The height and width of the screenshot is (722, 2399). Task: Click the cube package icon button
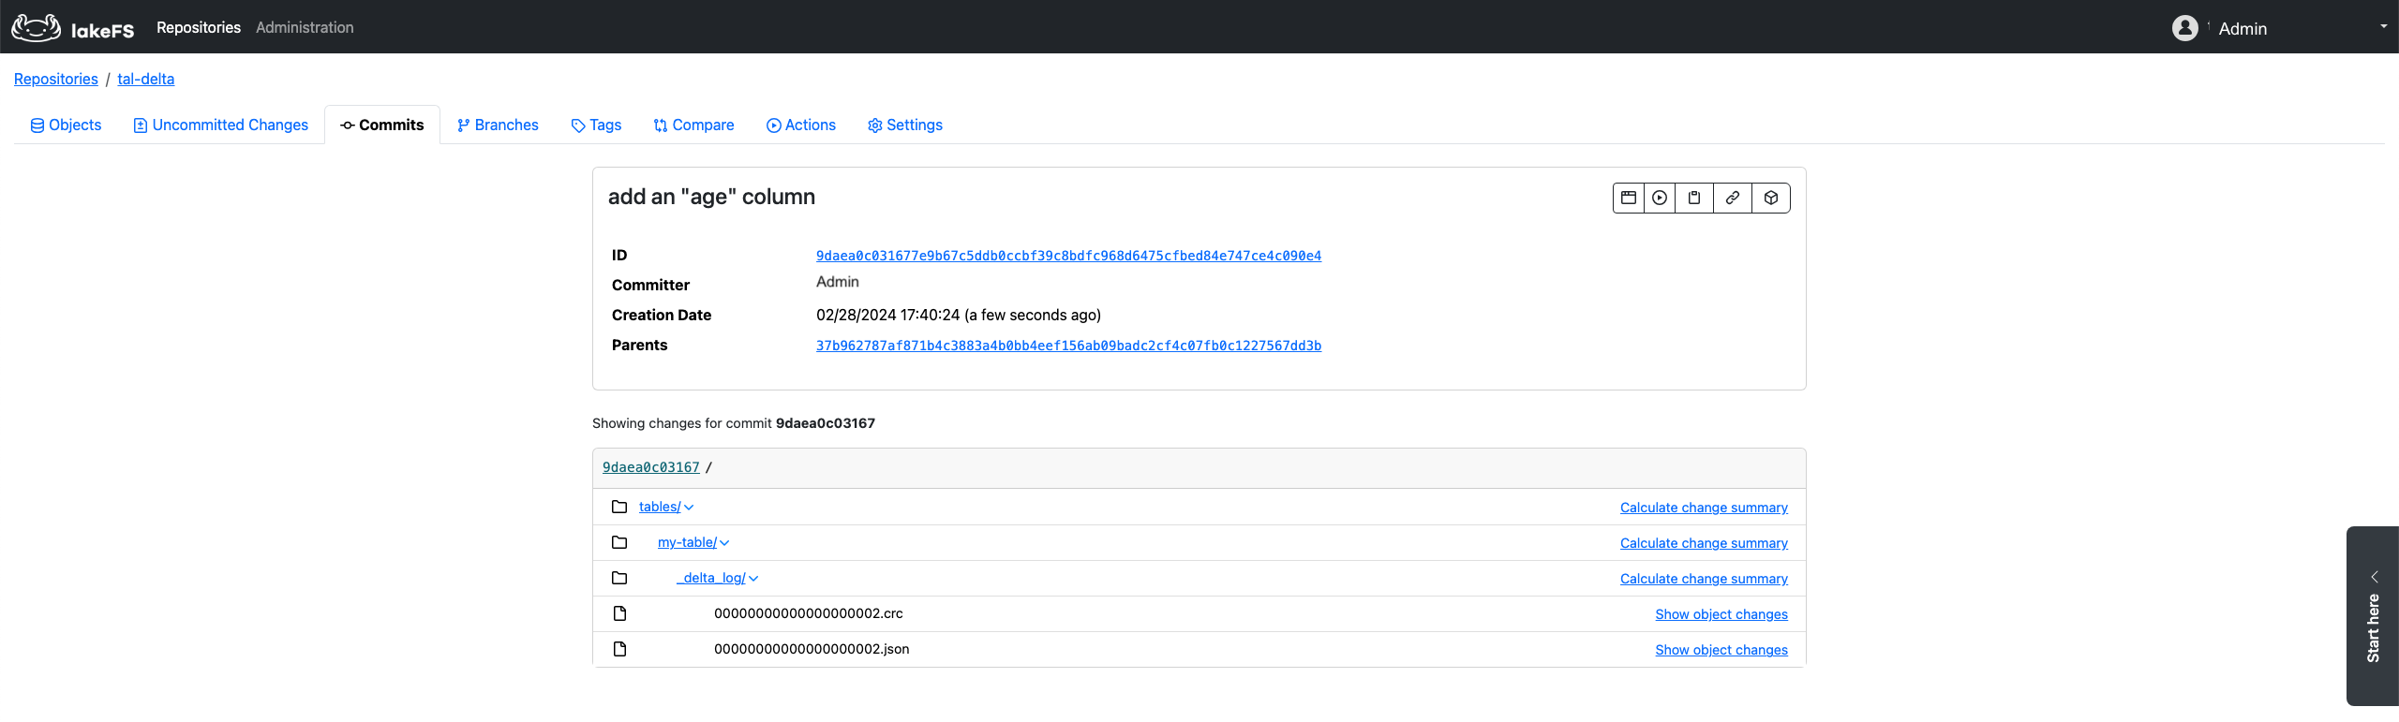click(1771, 198)
